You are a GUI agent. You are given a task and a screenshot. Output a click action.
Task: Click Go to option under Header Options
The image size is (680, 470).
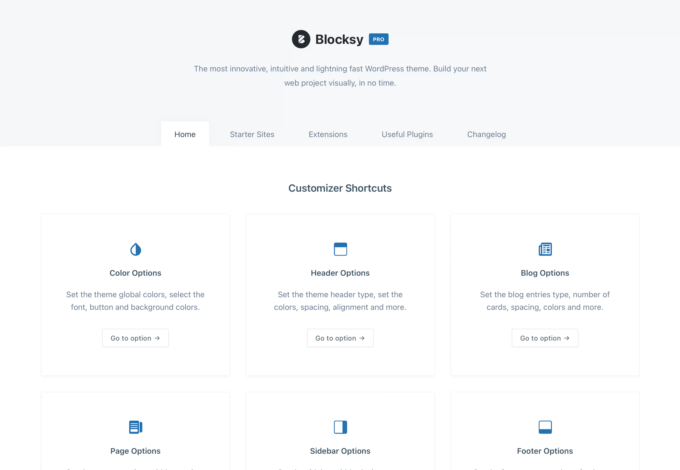coord(340,338)
